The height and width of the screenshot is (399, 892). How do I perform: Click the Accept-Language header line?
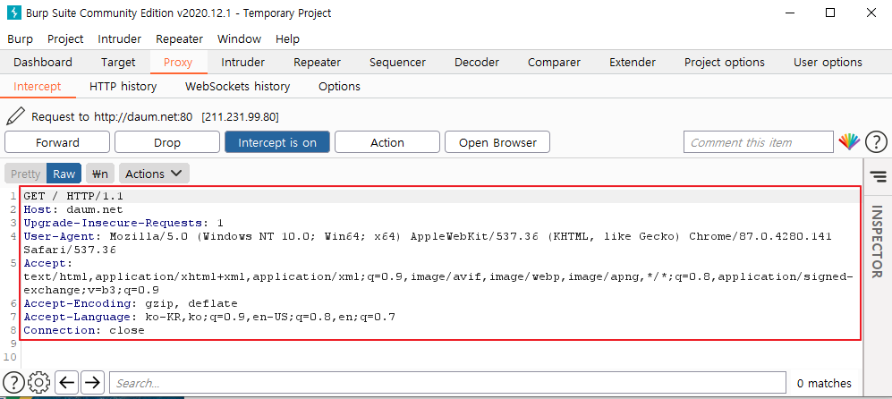point(209,317)
